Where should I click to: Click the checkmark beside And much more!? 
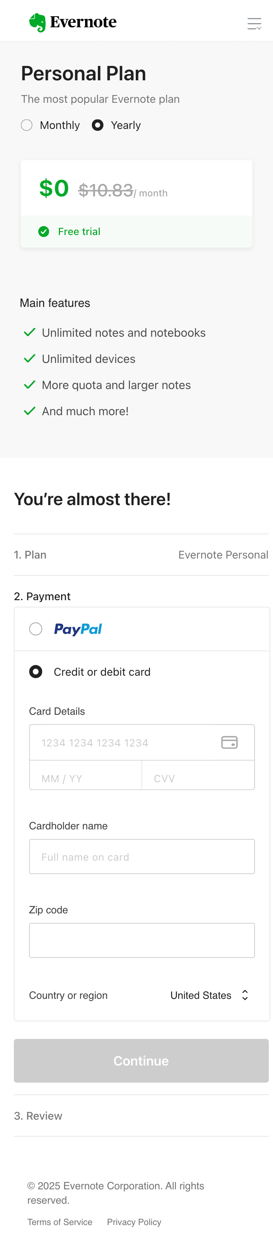point(30,410)
